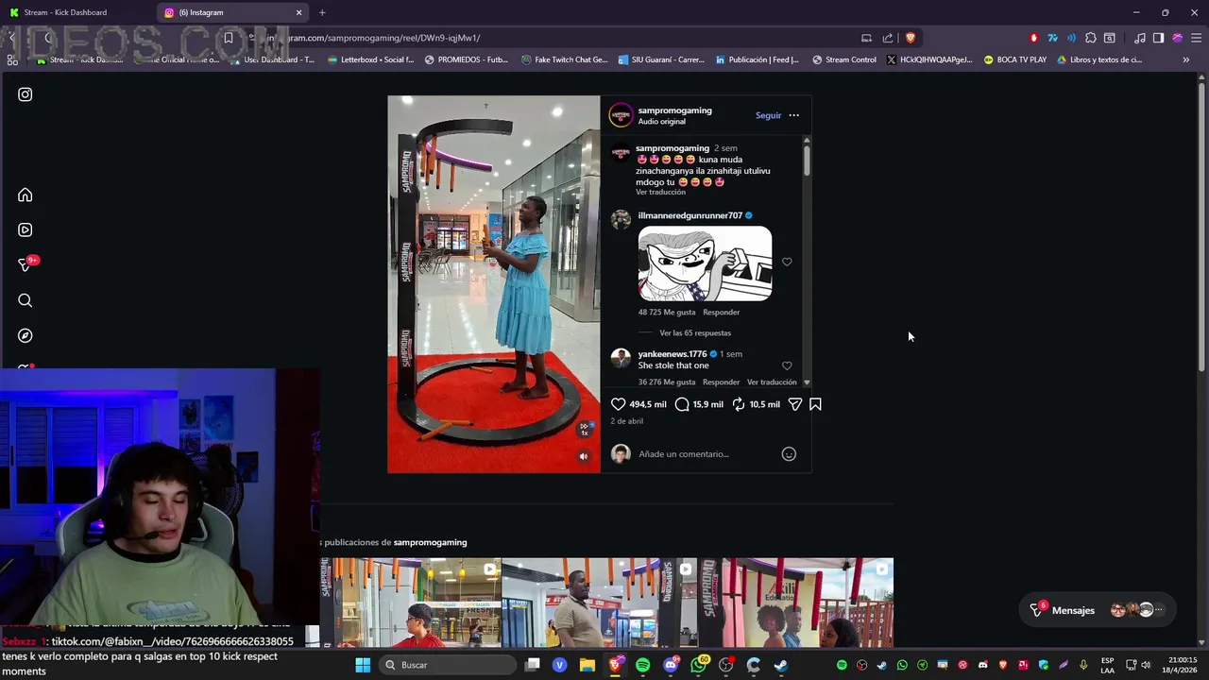The width and height of the screenshot is (1209, 680).
Task: Like yankeenews.1776's comment
Action: pyautogui.click(x=787, y=365)
